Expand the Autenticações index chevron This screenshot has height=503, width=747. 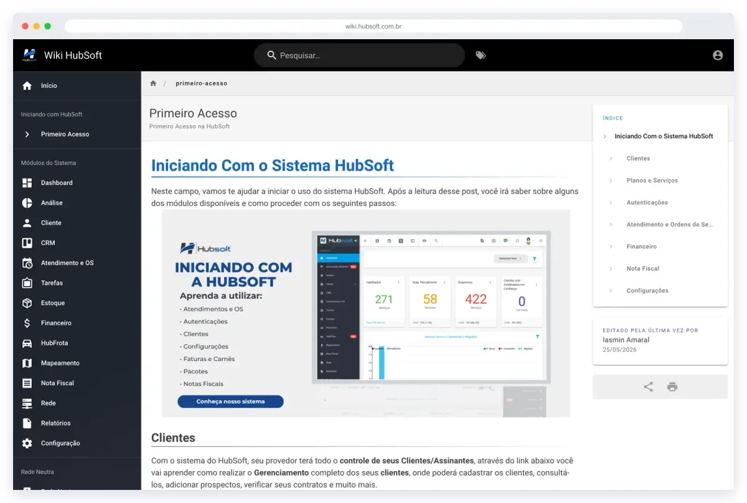click(611, 202)
